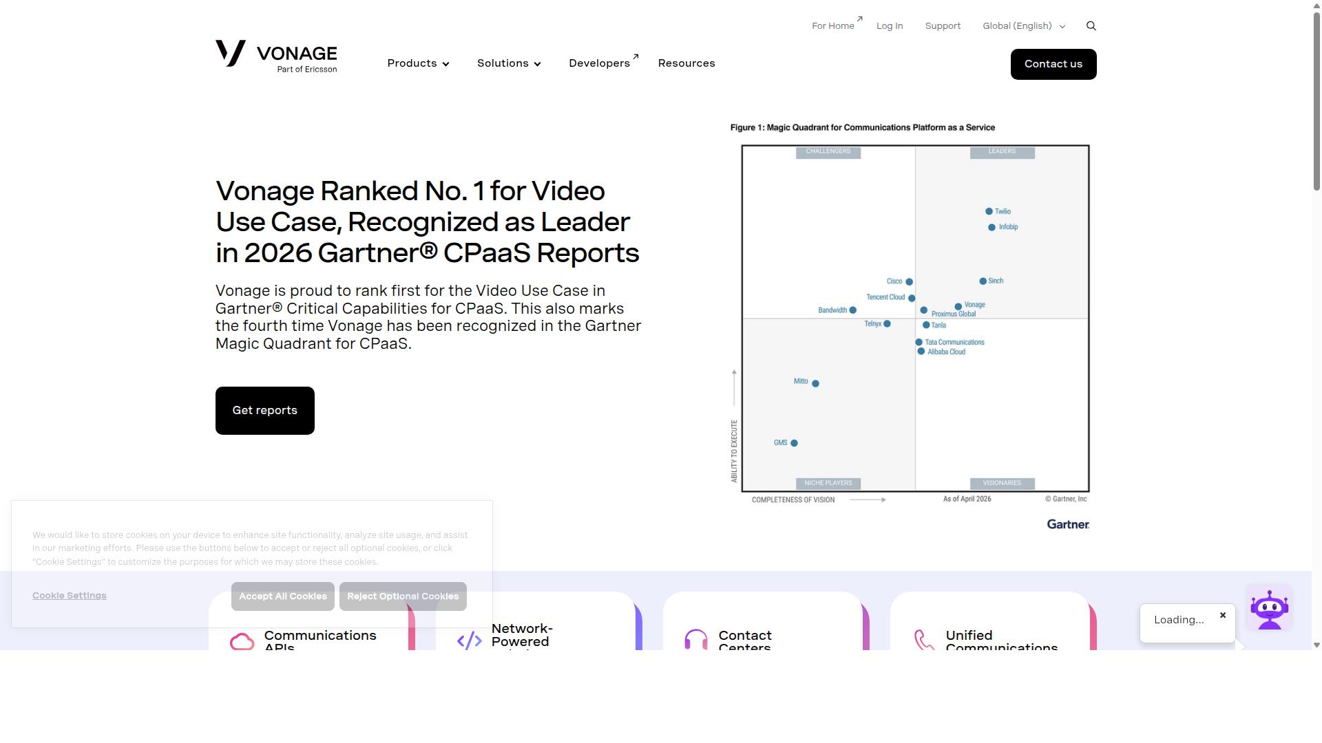Expand the Products menu
1322x743 pixels.
tap(419, 63)
